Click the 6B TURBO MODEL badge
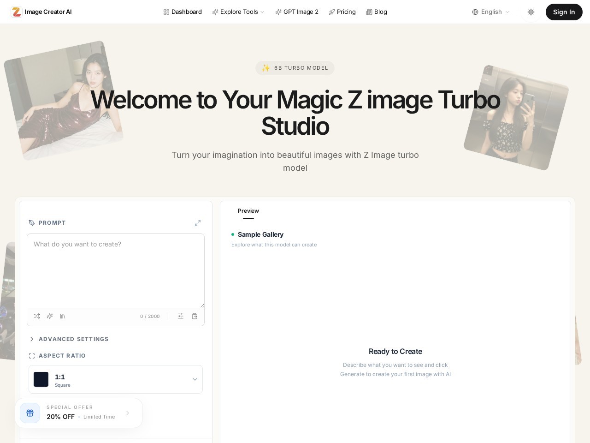 295,68
